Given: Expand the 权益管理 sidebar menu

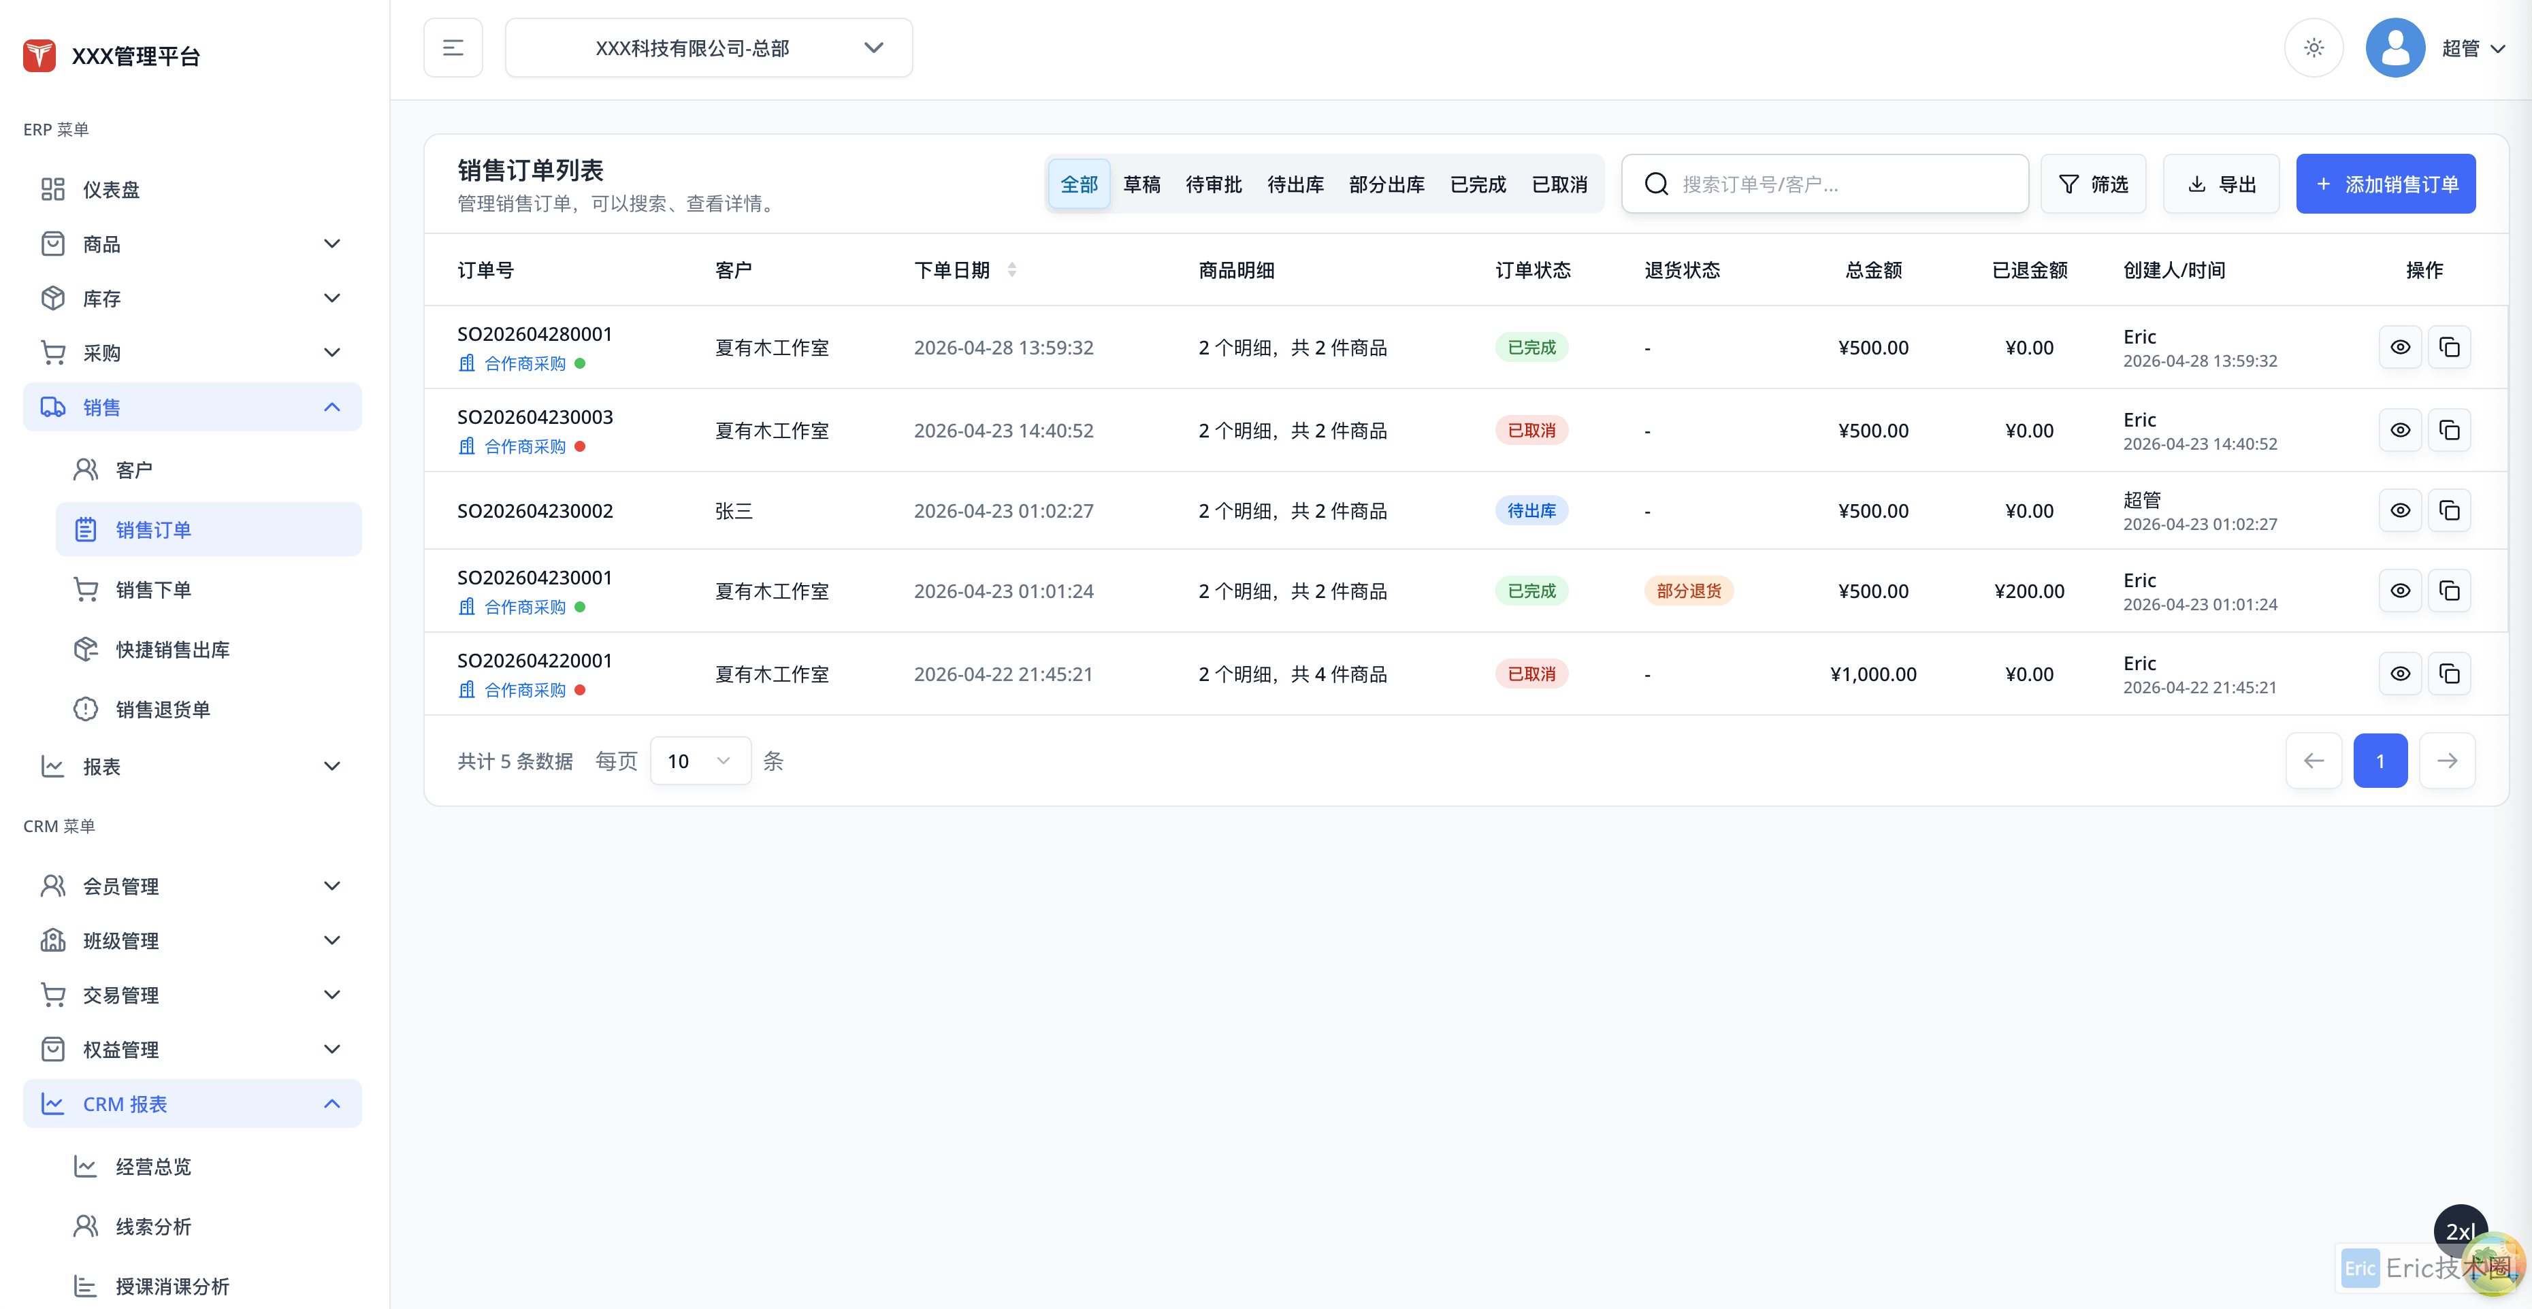Looking at the screenshot, I should point(193,1050).
